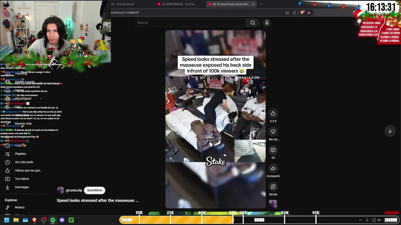Viewport: 401px width, 225px height.
Task: Open the Remix option icon
Action: point(273,187)
